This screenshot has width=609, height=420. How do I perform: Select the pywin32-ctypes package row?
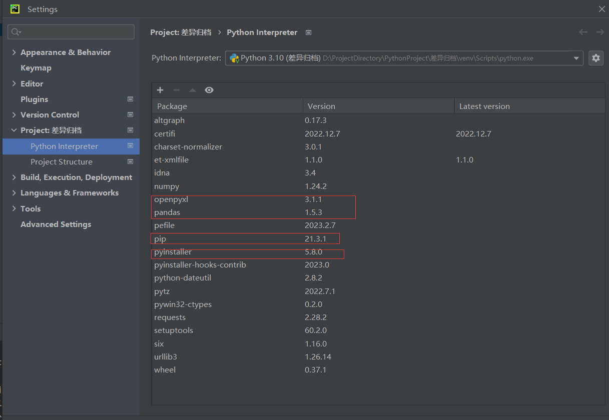[378, 304]
